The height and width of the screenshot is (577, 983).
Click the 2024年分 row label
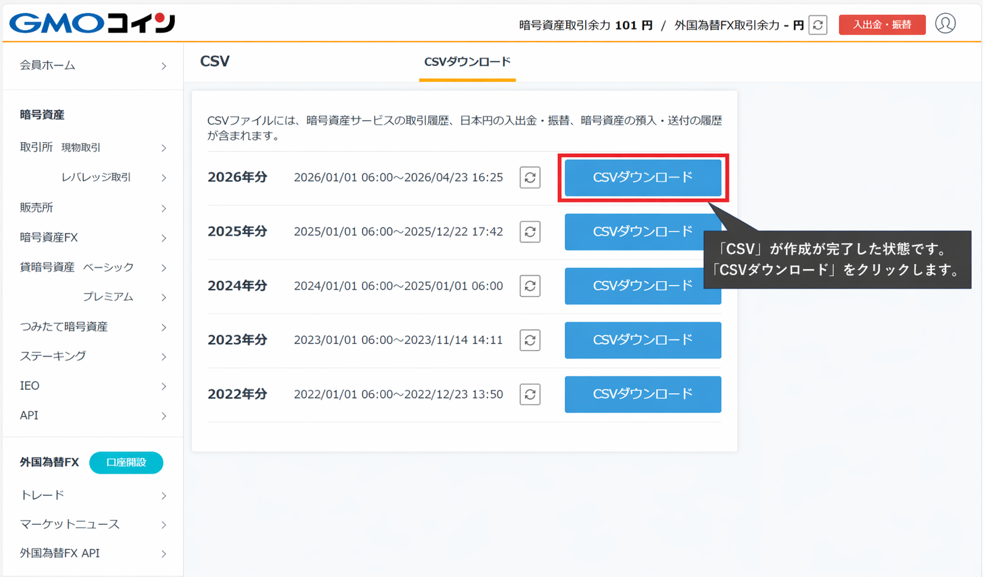pos(237,286)
